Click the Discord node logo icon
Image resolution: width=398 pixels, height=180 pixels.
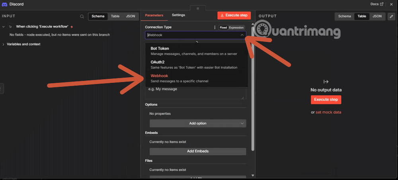point(4,4)
